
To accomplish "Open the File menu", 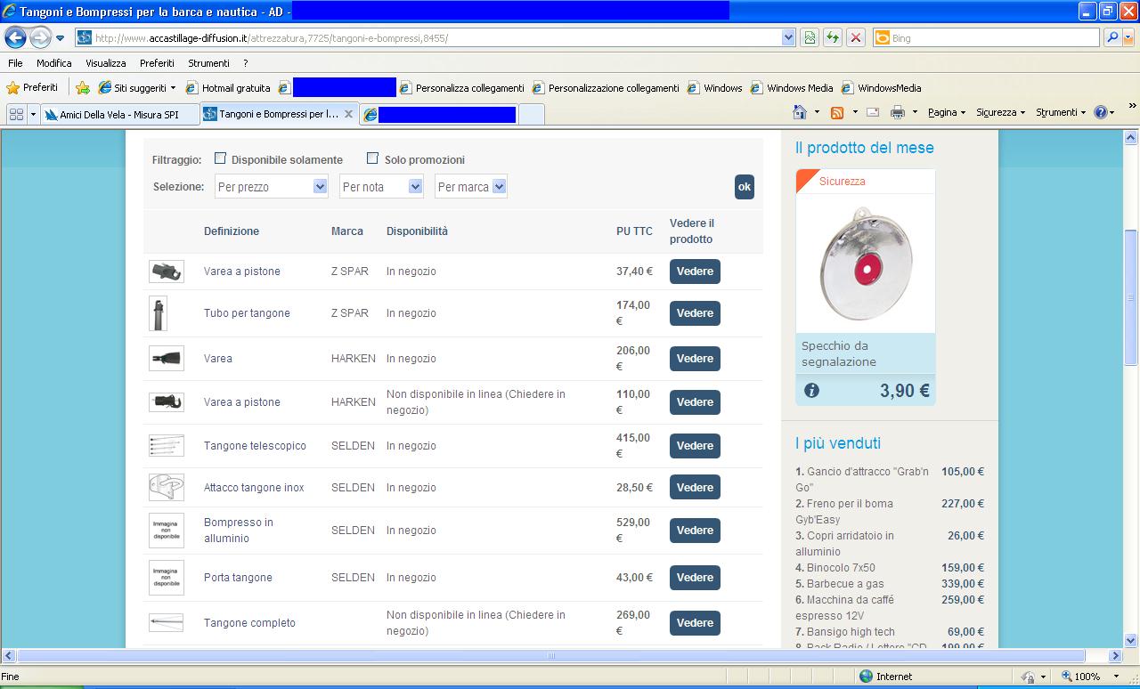I will coord(15,63).
